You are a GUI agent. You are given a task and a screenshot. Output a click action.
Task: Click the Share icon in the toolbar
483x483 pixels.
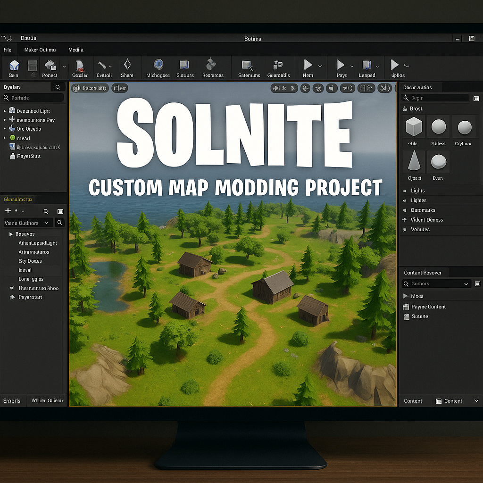[127, 67]
